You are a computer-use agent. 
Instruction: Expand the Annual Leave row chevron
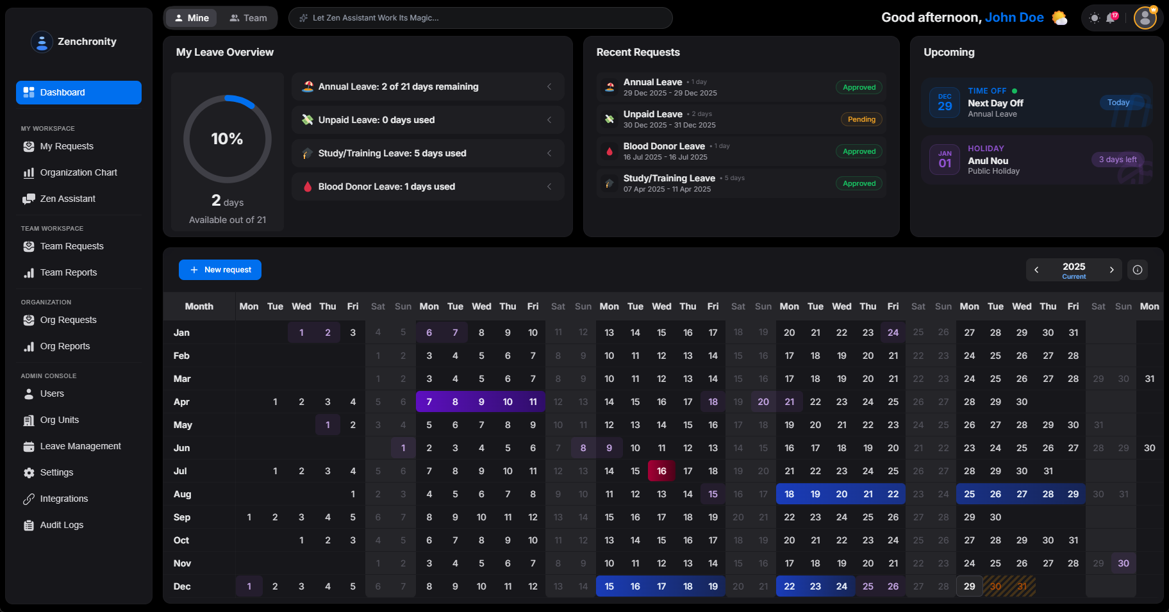click(x=549, y=87)
